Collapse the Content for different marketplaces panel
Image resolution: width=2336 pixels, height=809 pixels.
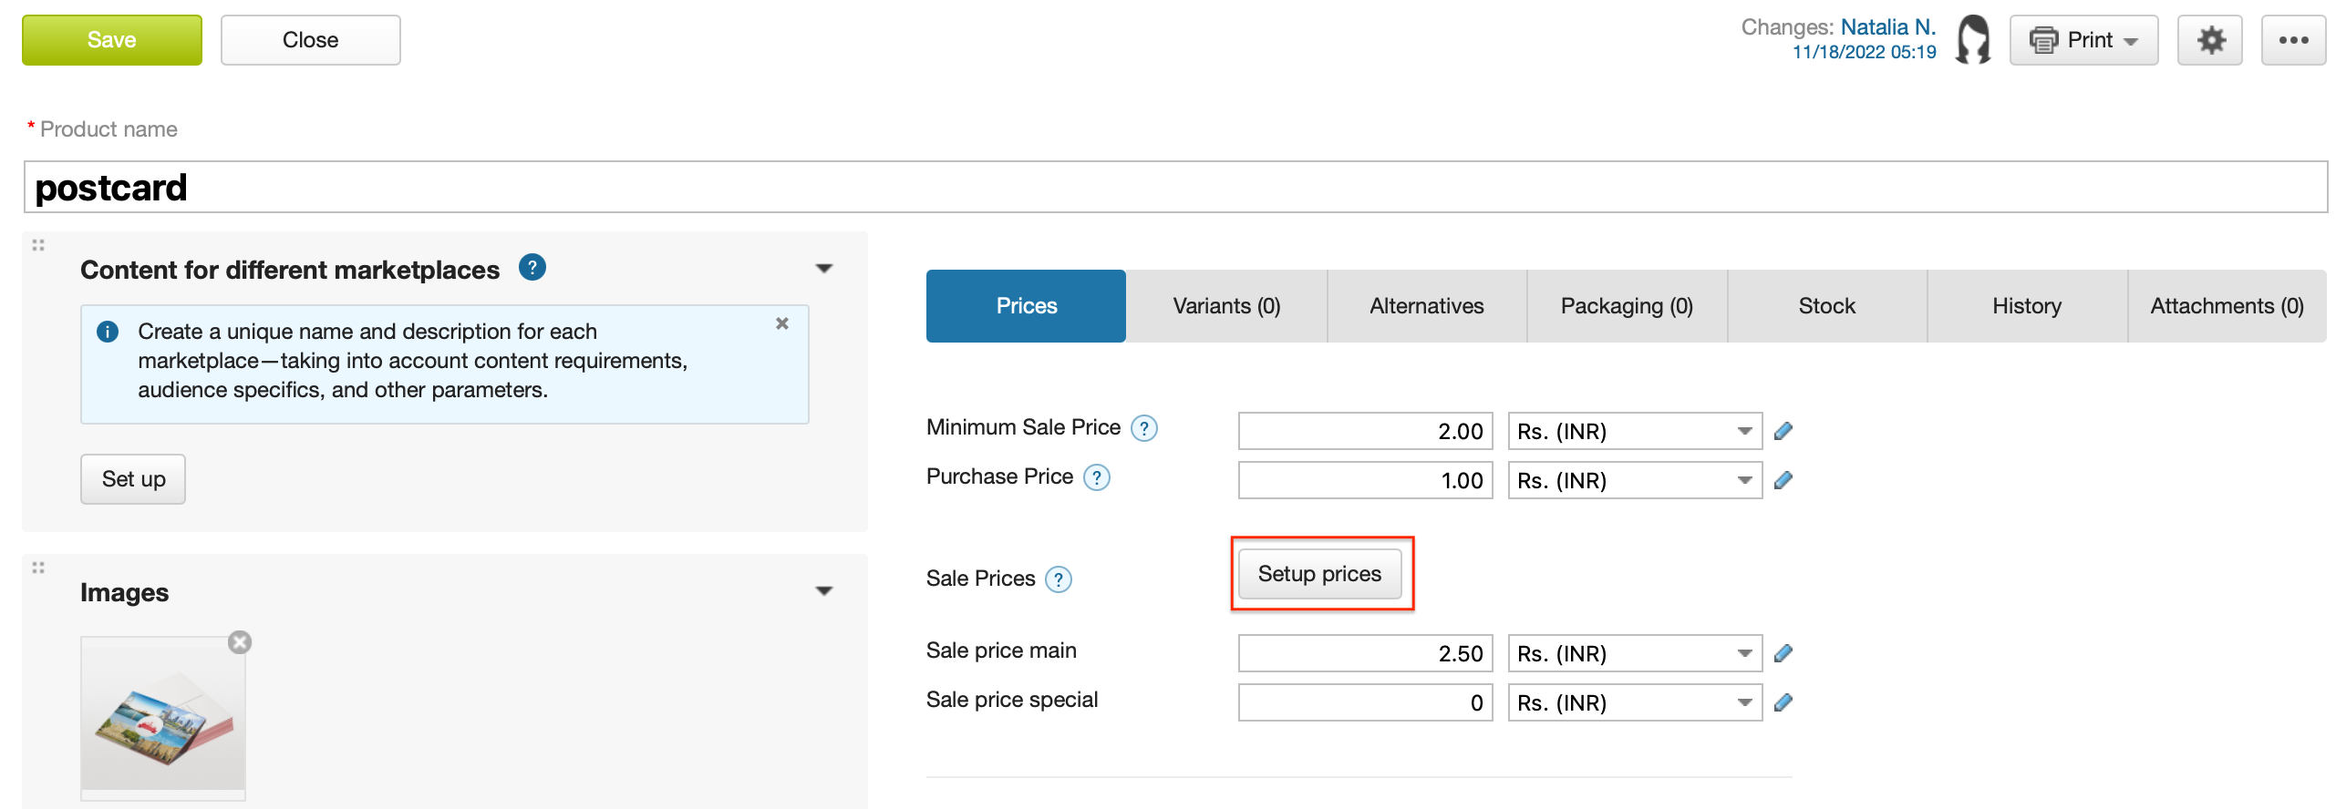(824, 269)
